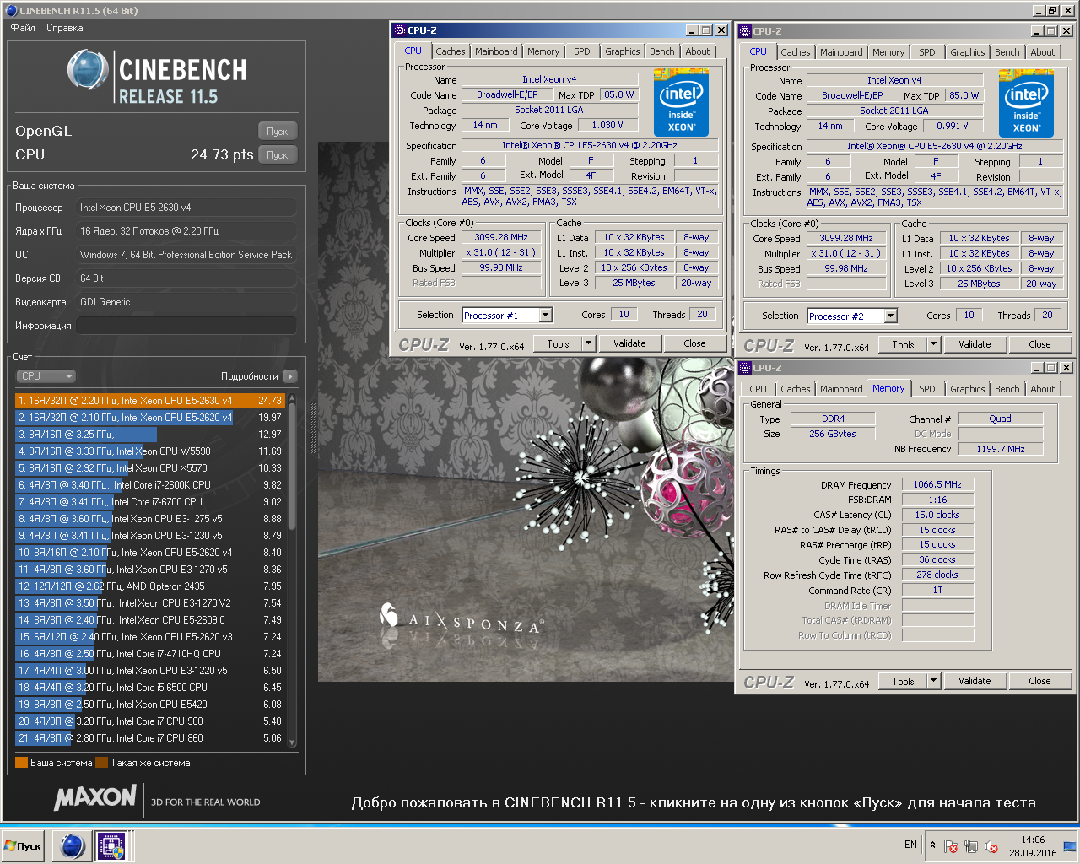Click Close in first CPU-Z window
The width and height of the screenshot is (1080, 864).
(x=694, y=343)
